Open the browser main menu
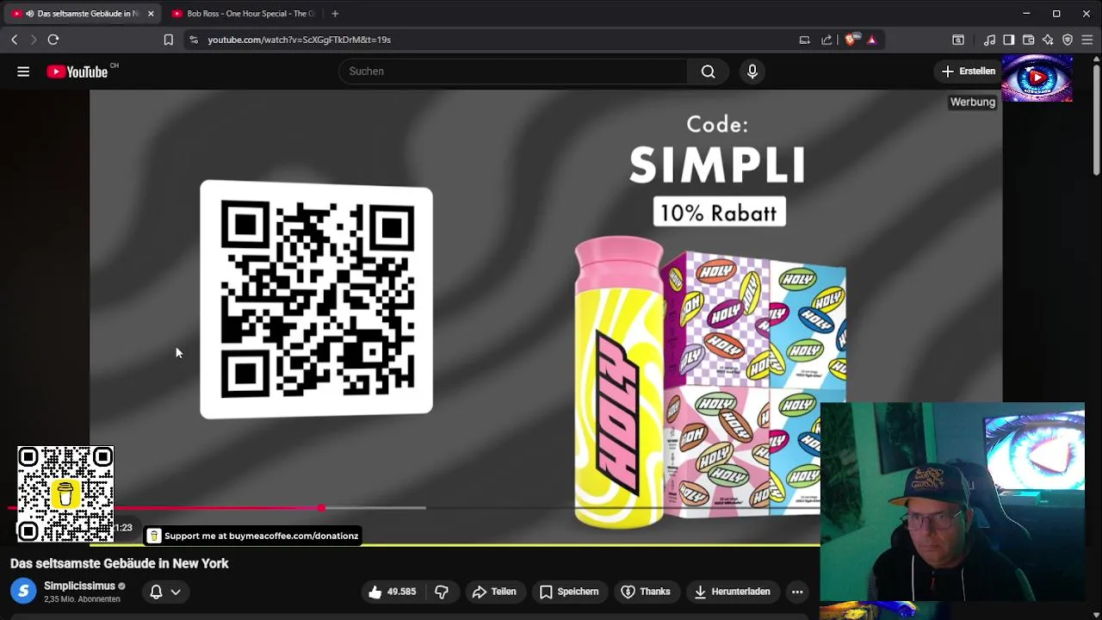 (x=1087, y=40)
